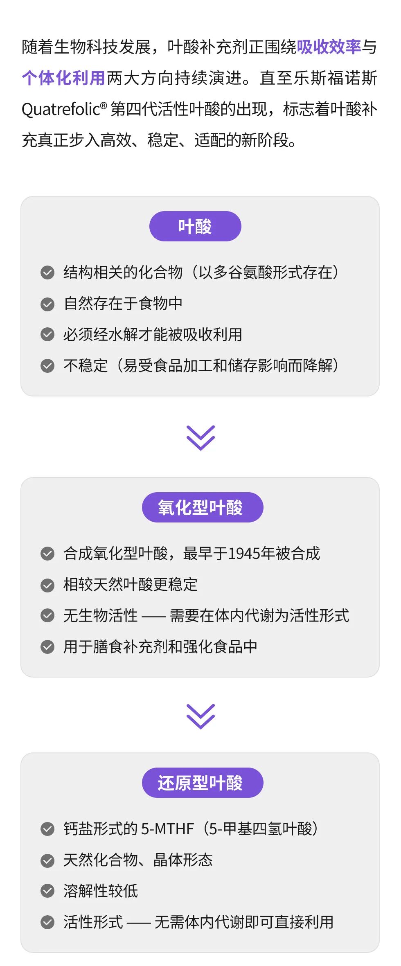
Task: Click the Quatrefolic brand name text
Action: (61, 109)
